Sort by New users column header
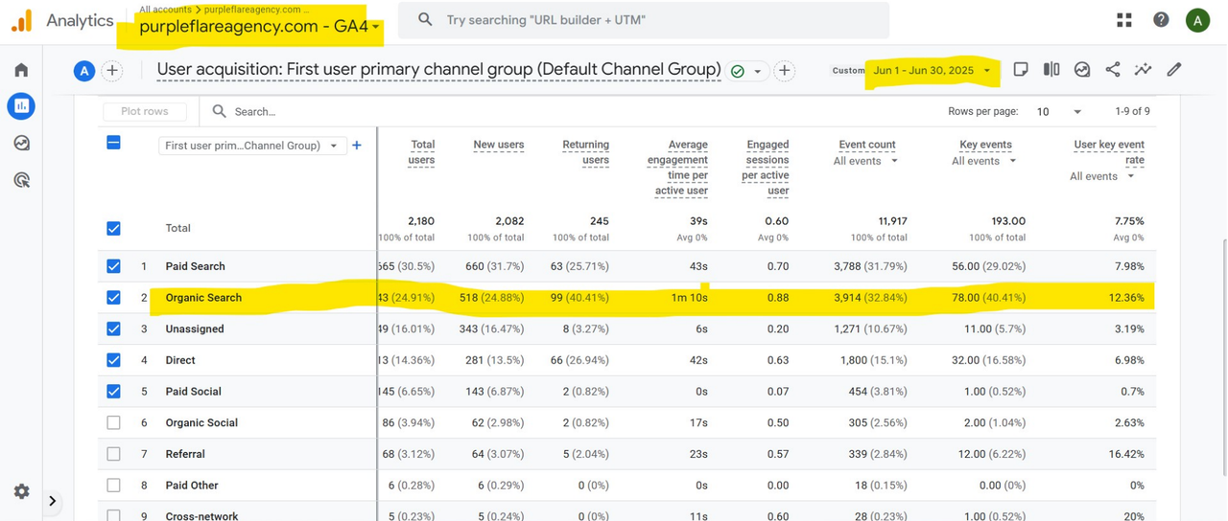The image size is (1228, 521). pos(498,145)
